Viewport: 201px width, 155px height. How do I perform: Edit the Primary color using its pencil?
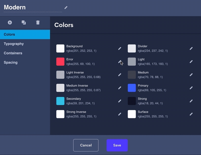191,88
